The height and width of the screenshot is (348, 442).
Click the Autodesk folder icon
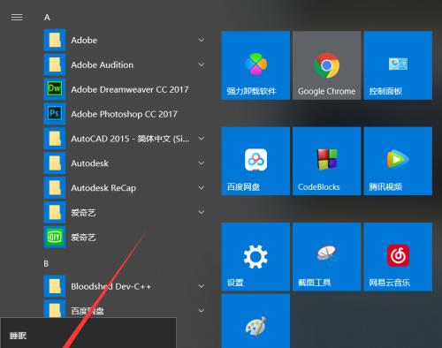pyautogui.click(x=55, y=163)
